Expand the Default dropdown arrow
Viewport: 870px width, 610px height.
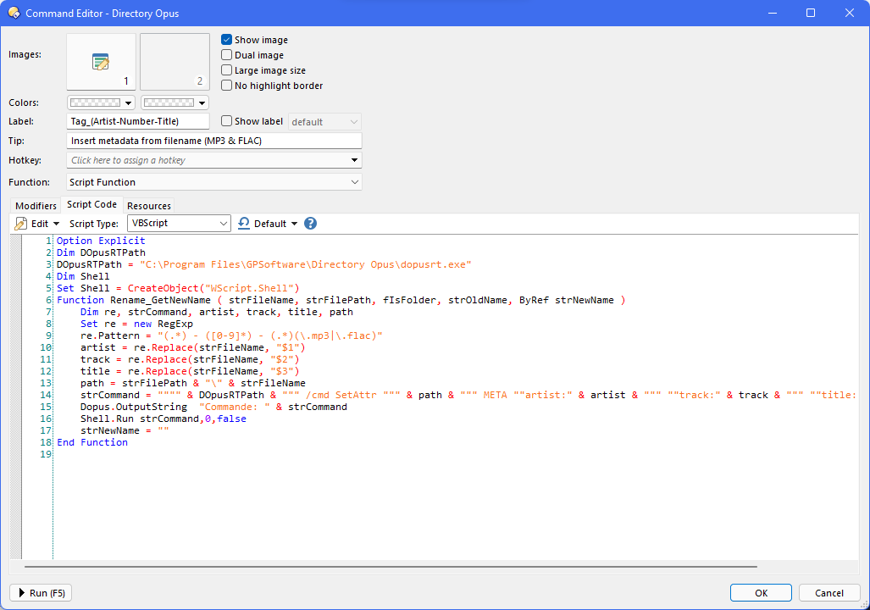point(294,224)
